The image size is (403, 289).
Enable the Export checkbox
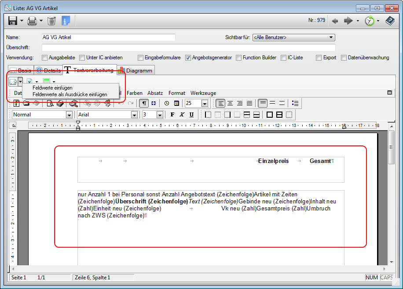pyautogui.click(x=319, y=58)
